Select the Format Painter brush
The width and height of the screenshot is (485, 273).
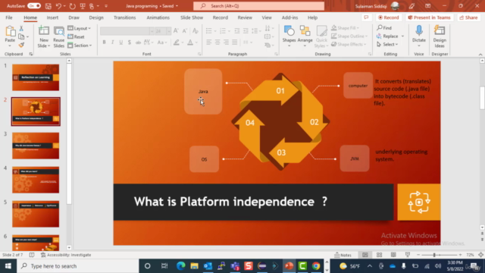pyautogui.click(x=21, y=45)
